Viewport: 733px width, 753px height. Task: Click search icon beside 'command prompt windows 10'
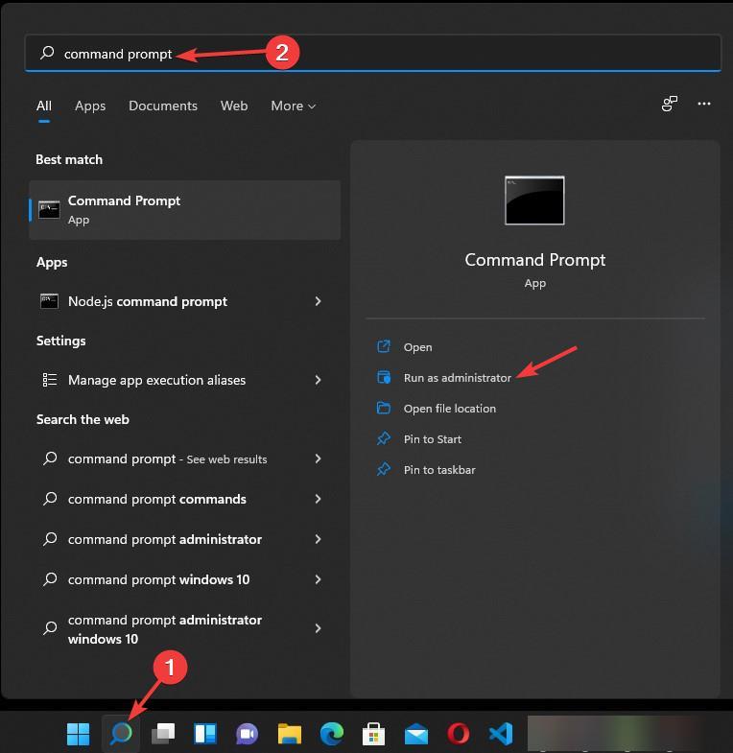50,579
